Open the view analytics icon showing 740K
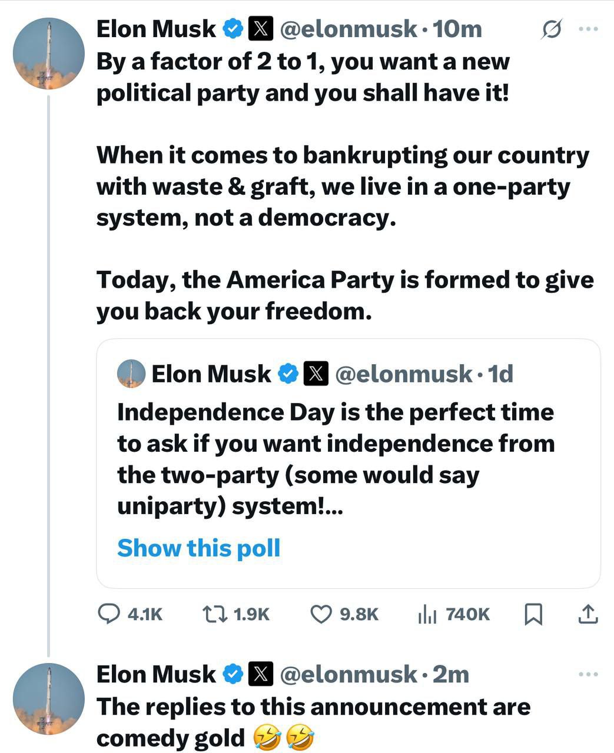The height and width of the screenshot is (753, 614). pyautogui.click(x=427, y=614)
